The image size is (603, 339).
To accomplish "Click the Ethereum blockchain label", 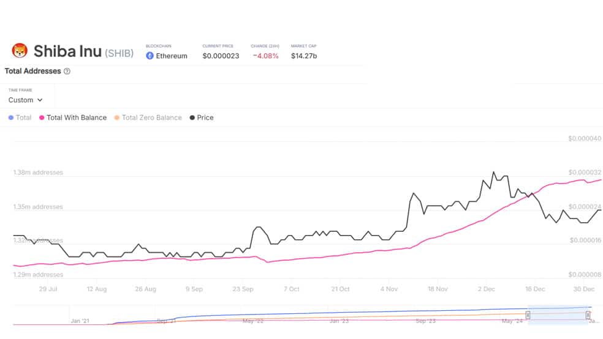I will [172, 56].
